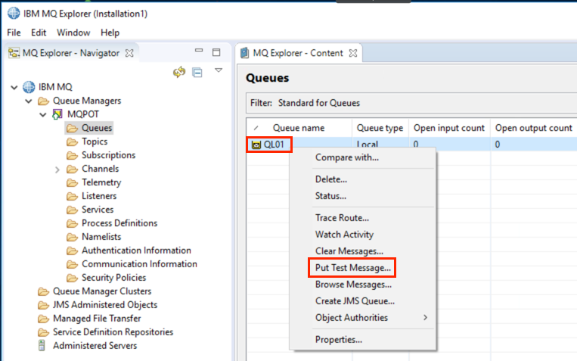Click the QL01 local queue icon
The image size is (577, 361).
click(256, 145)
